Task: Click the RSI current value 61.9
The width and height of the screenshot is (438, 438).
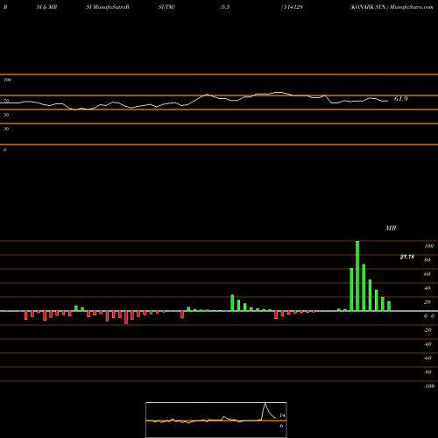Action: (x=400, y=99)
